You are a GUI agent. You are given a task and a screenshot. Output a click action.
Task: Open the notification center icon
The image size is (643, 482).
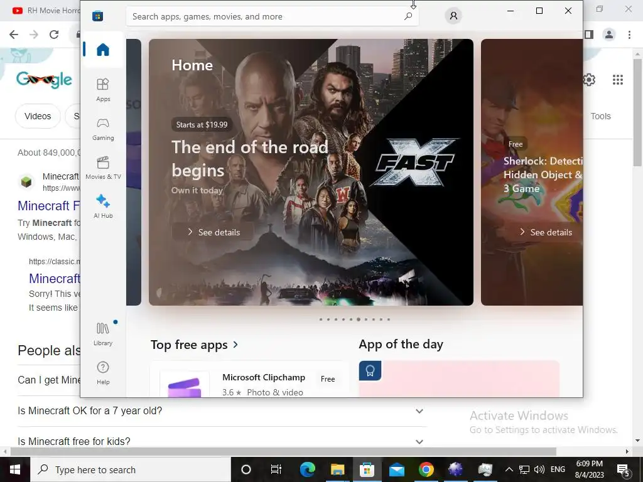(624, 470)
